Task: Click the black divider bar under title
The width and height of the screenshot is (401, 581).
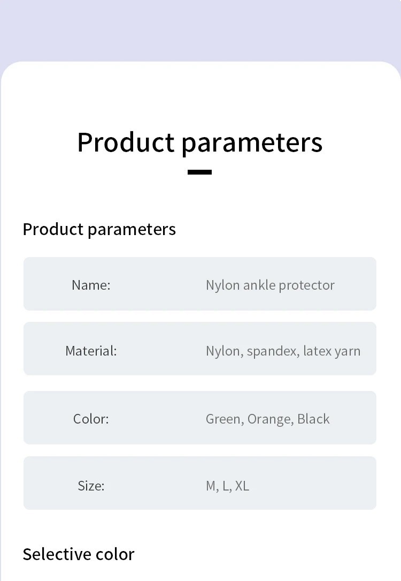Action: tap(200, 172)
